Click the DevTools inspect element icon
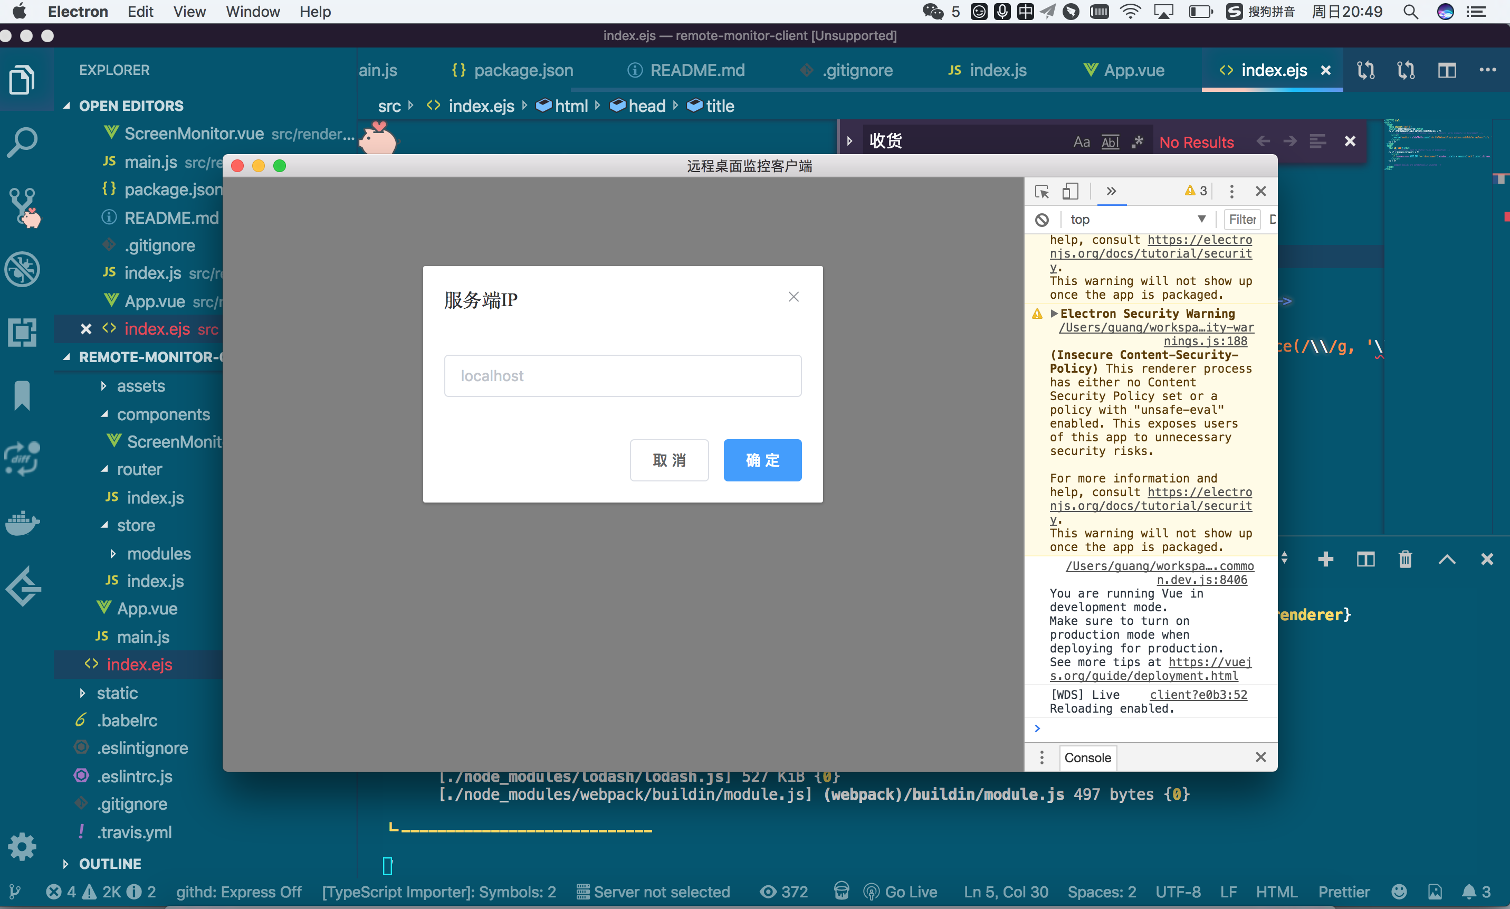This screenshot has height=909, width=1510. coord(1042,192)
